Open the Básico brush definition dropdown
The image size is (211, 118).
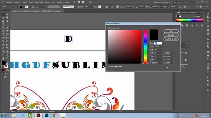click(75, 7)
